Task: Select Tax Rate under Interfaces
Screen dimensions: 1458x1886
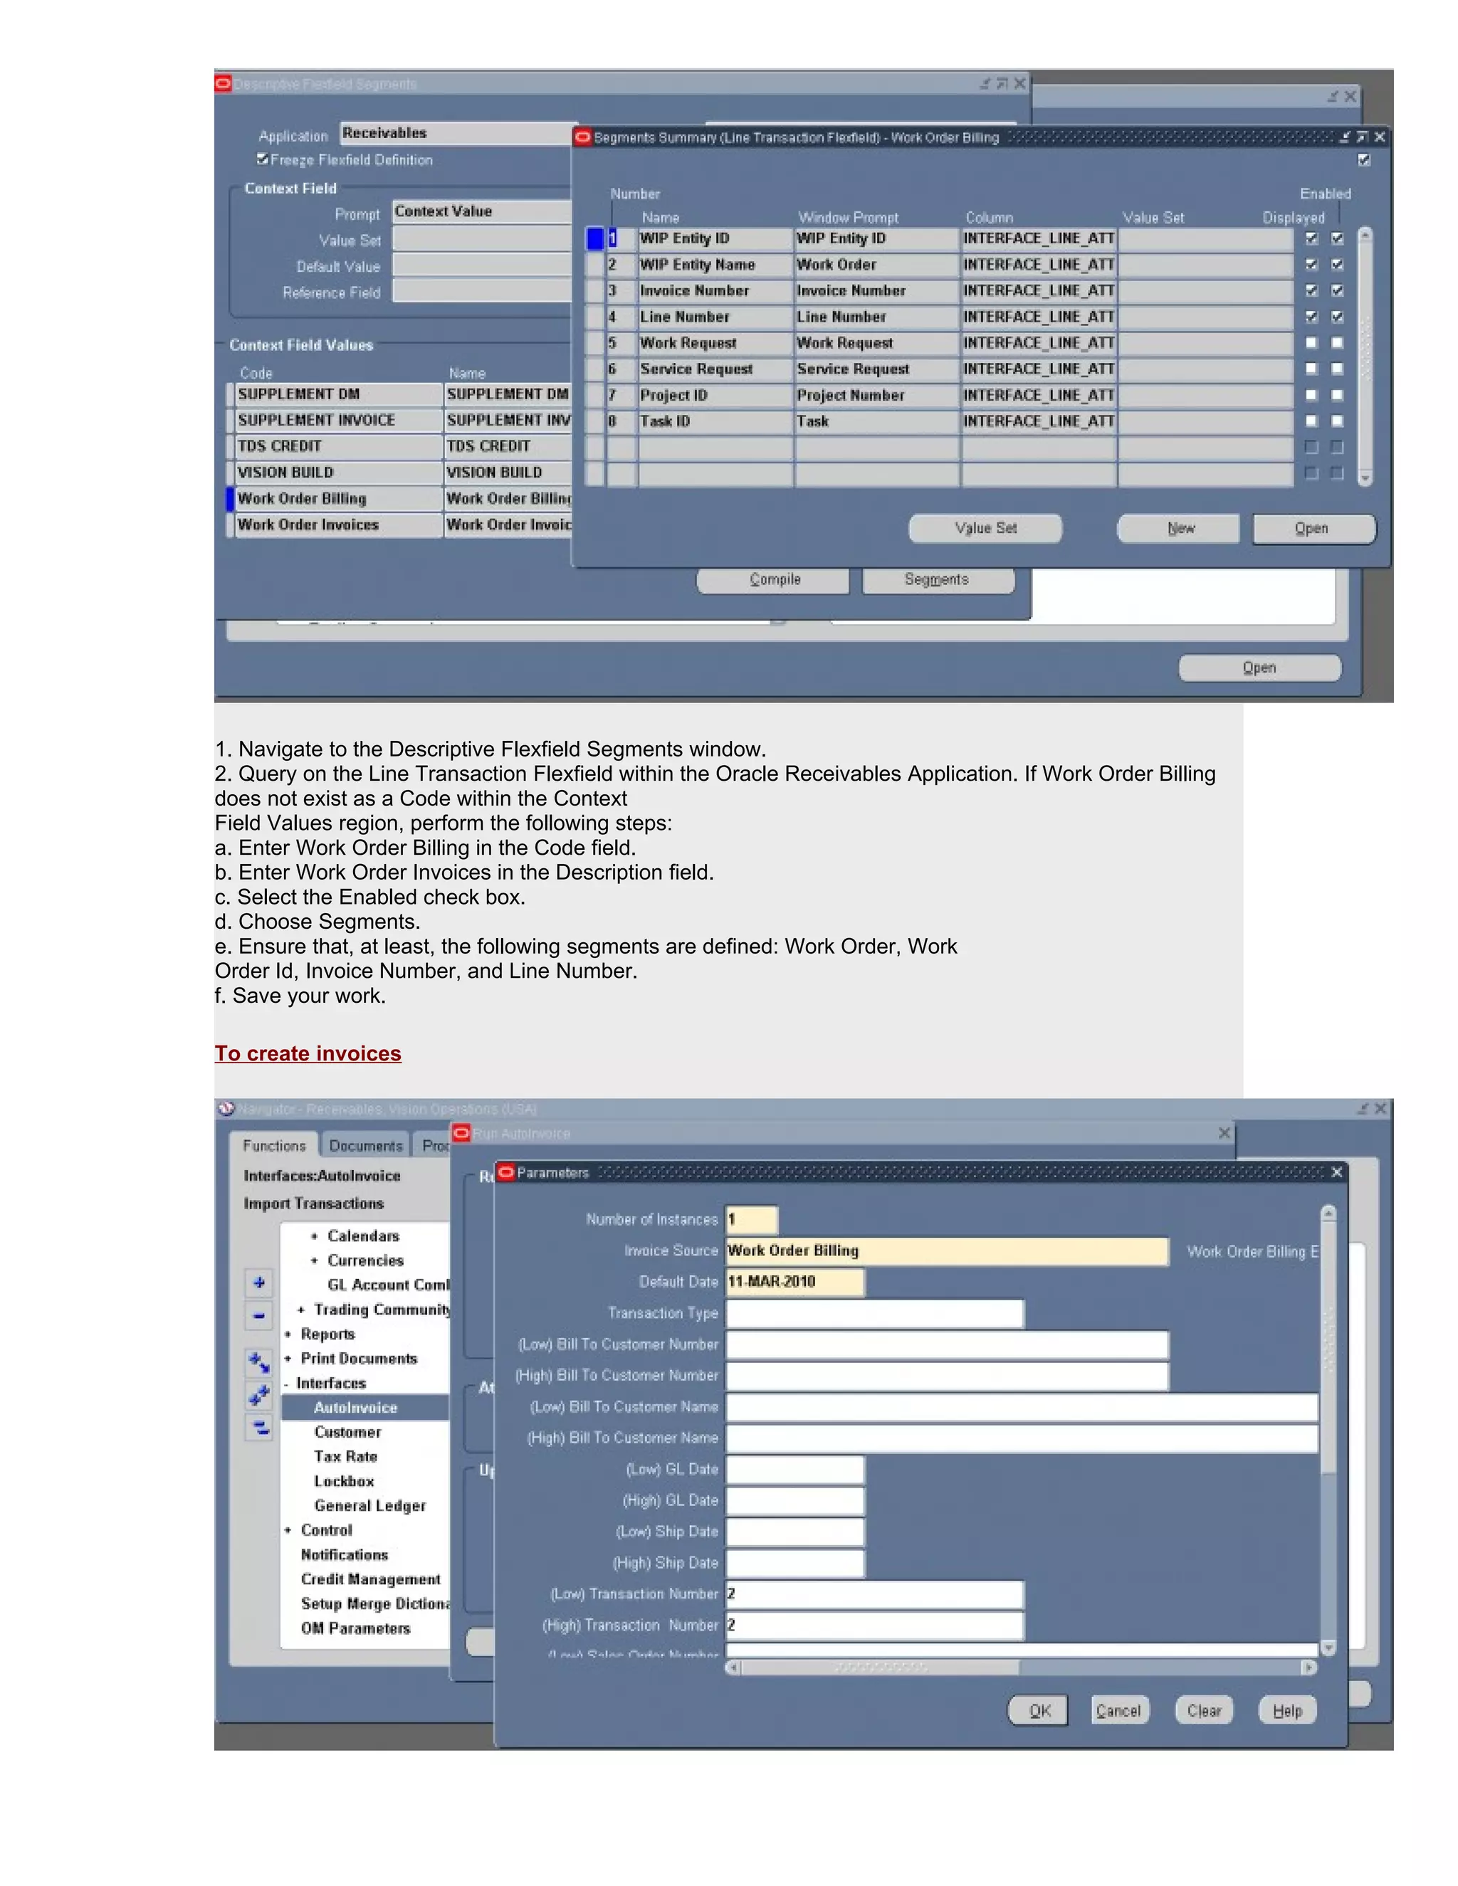Action: click(x=345, y=1457)
